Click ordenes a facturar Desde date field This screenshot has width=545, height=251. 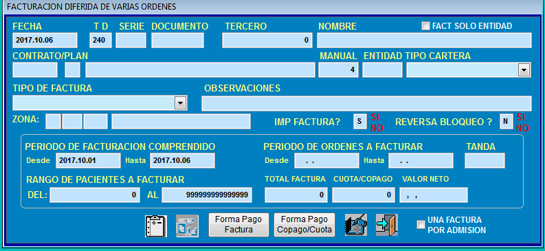pos(326,161)
